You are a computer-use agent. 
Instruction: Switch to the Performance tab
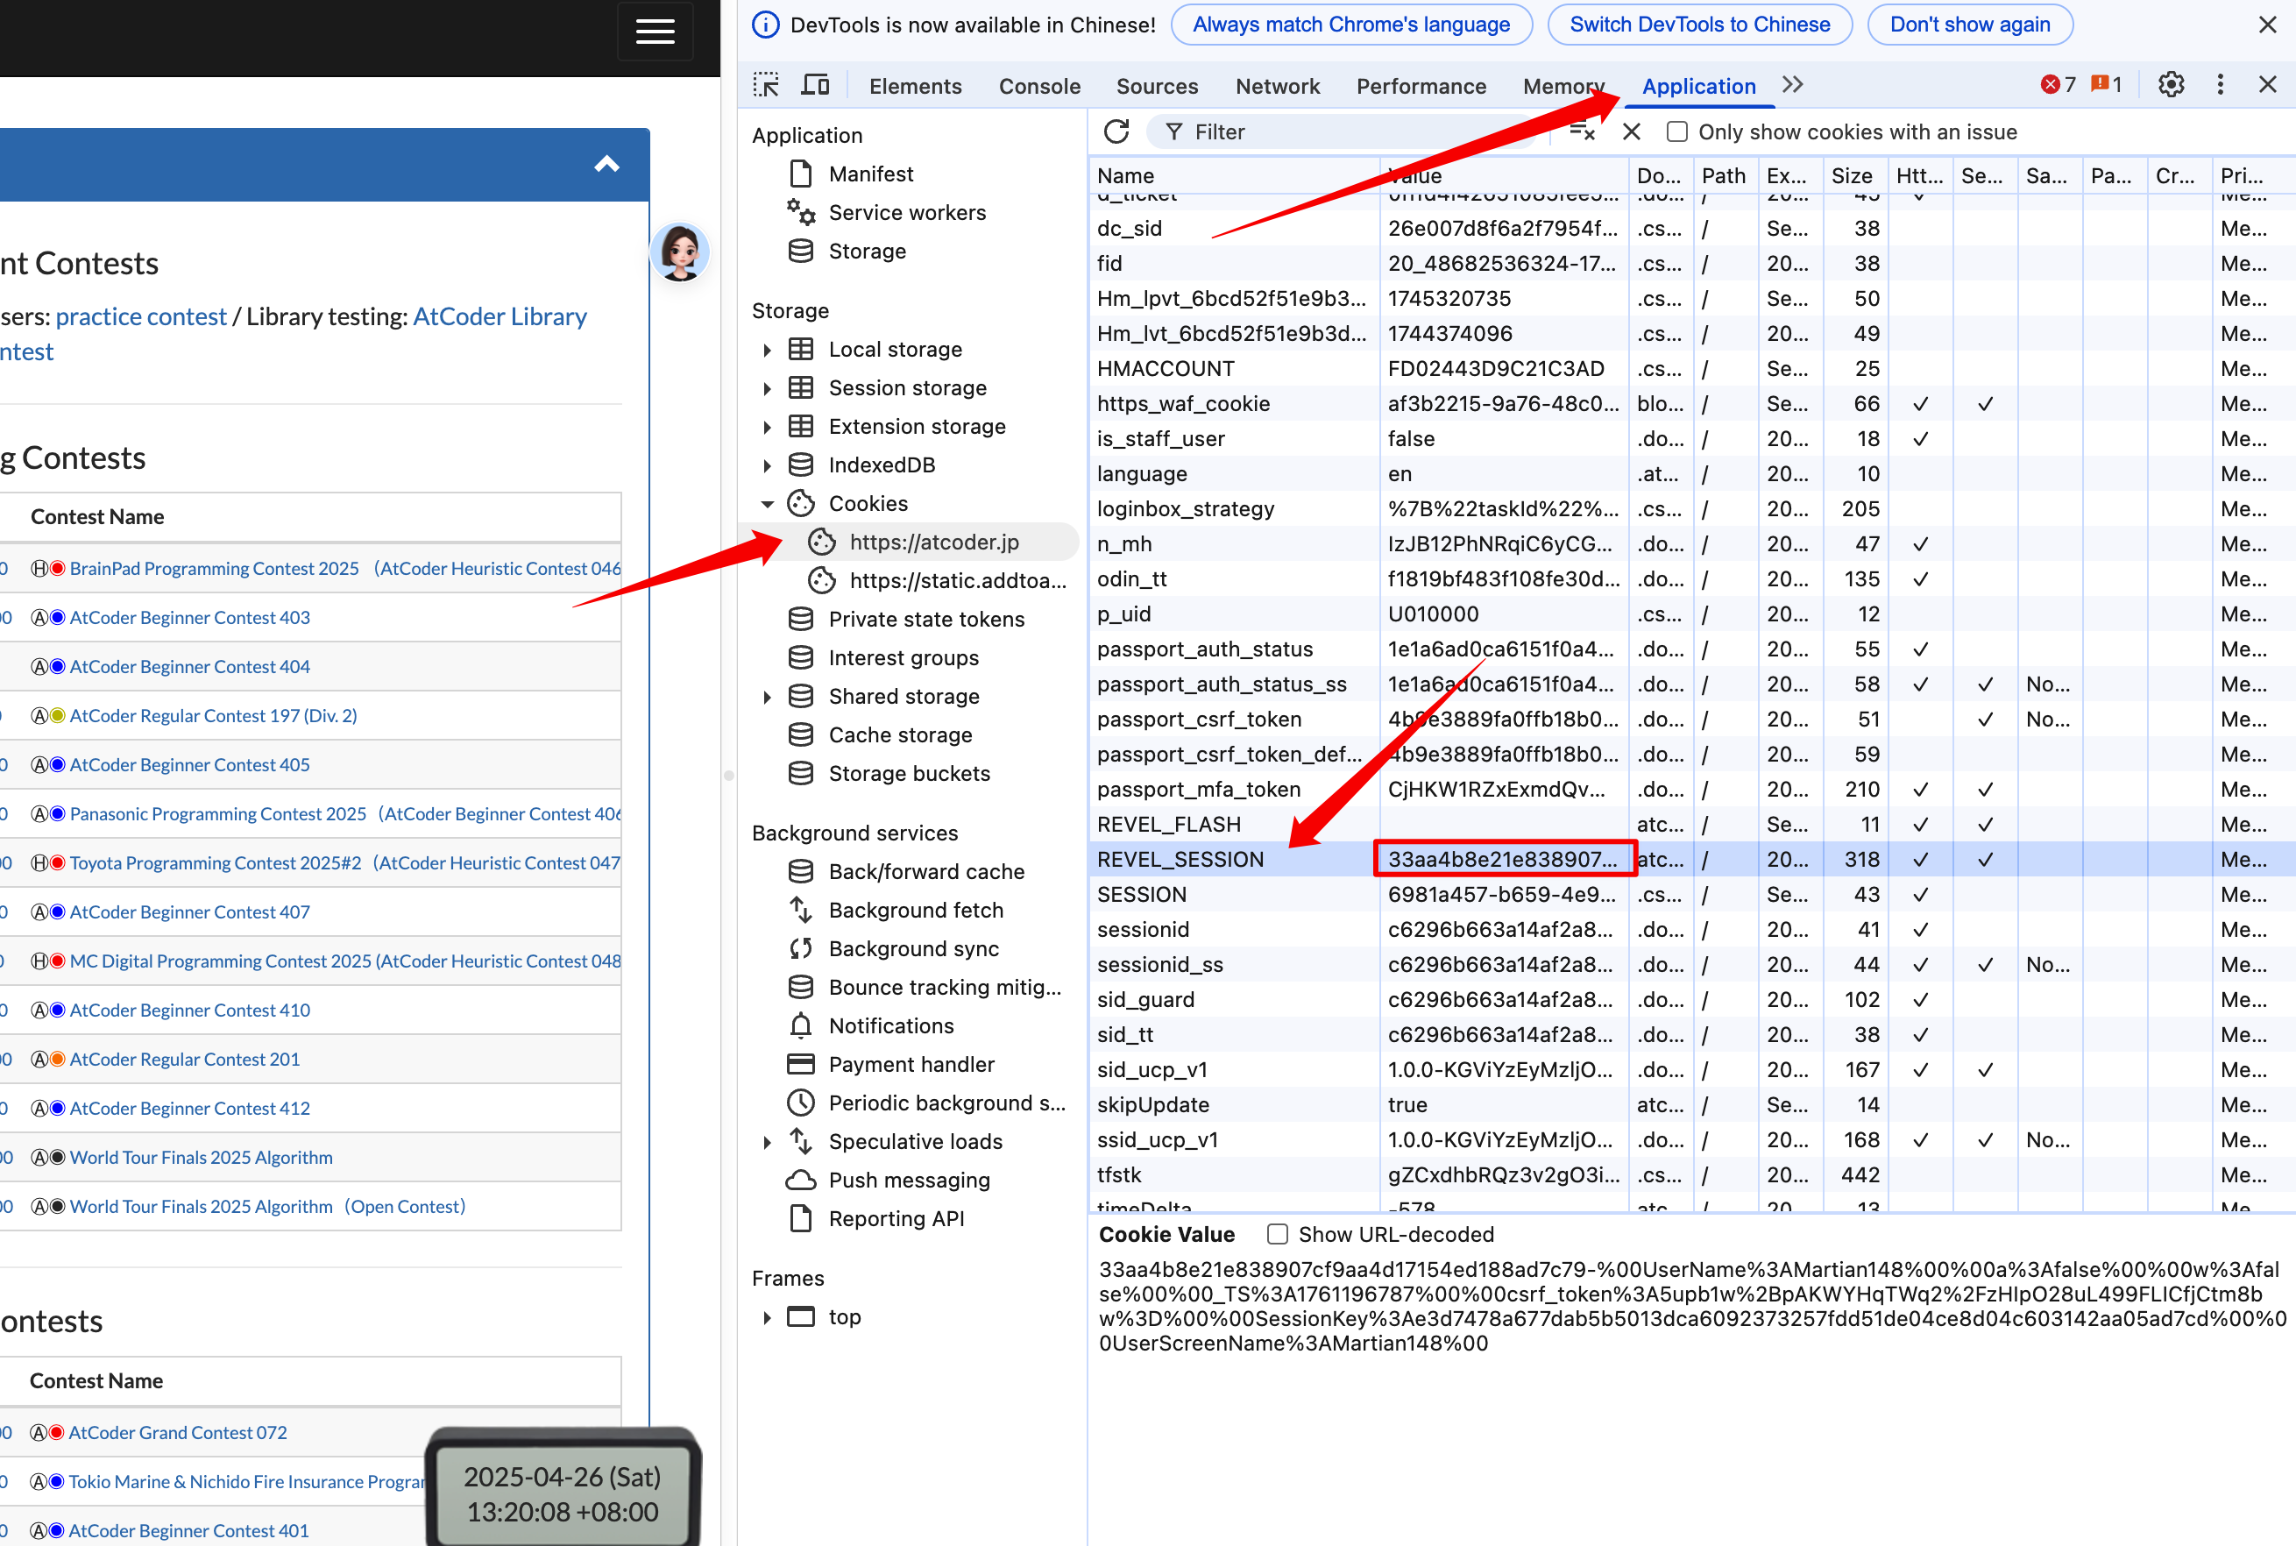tap(1421, 86)
